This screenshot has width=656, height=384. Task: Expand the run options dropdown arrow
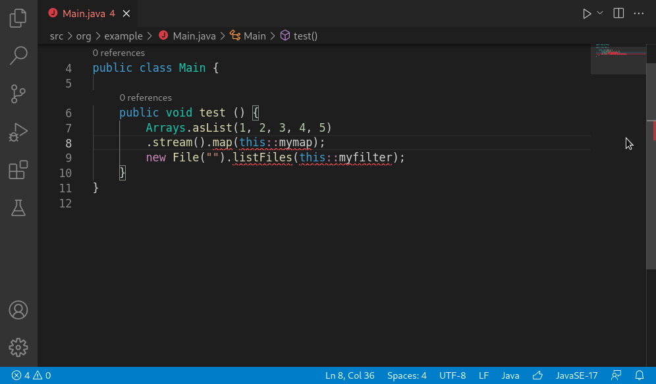600,13
